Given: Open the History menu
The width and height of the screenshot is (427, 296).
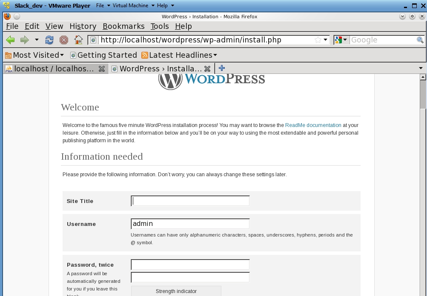Looking at the screenshot, I should [83, 26].
